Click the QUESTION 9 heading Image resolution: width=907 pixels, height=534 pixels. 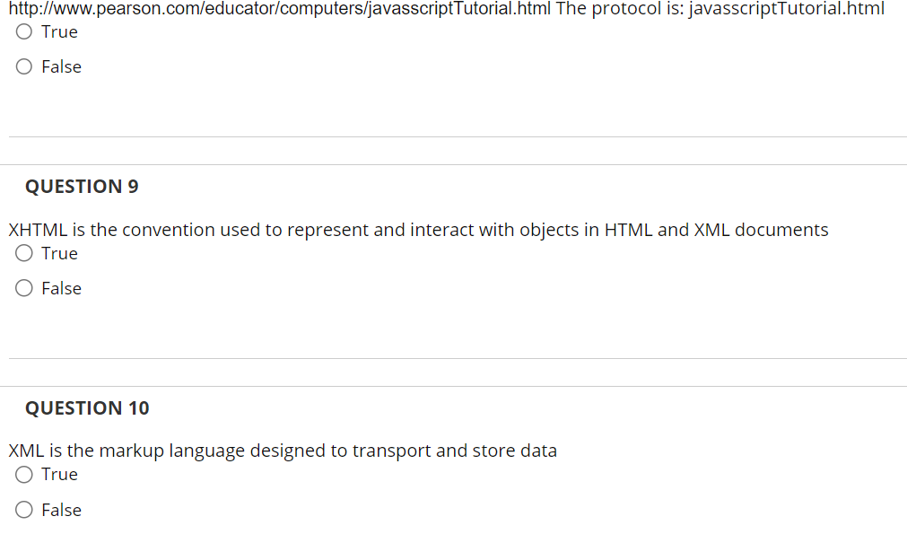coord(81,186)
